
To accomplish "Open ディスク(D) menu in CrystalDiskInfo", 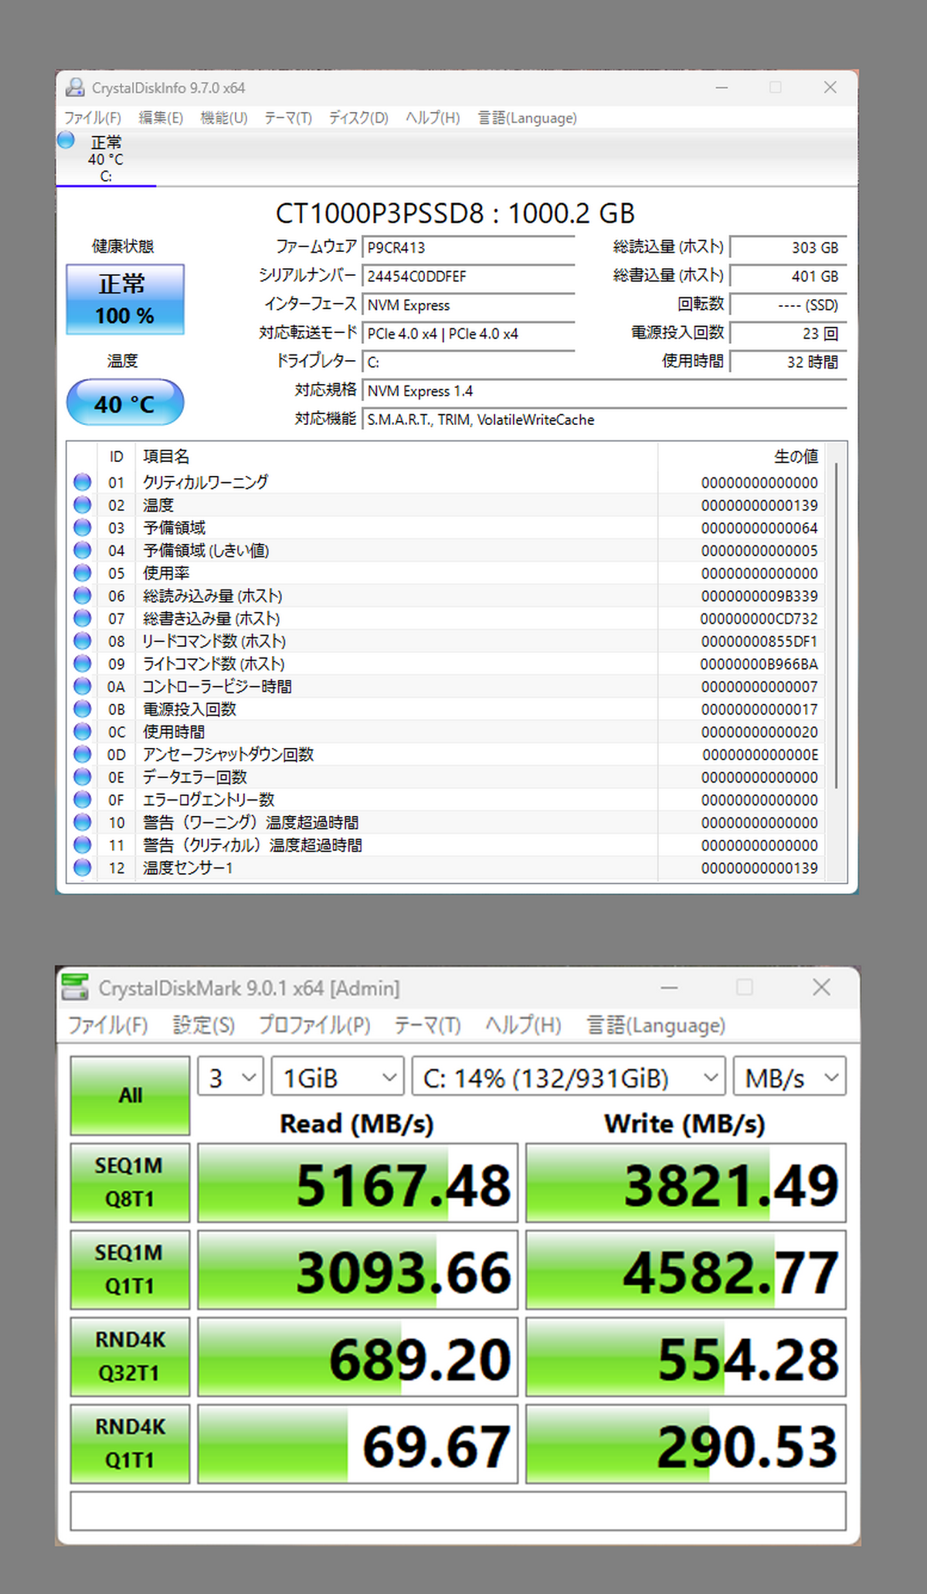I will (358, 117).
